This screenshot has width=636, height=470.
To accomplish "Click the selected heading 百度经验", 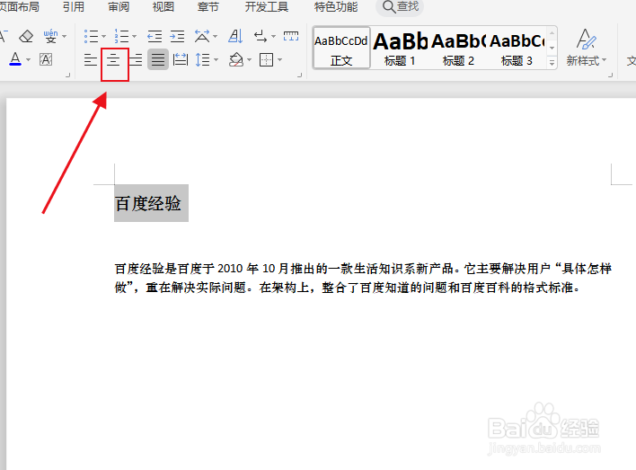I will [x=148, y=203].
